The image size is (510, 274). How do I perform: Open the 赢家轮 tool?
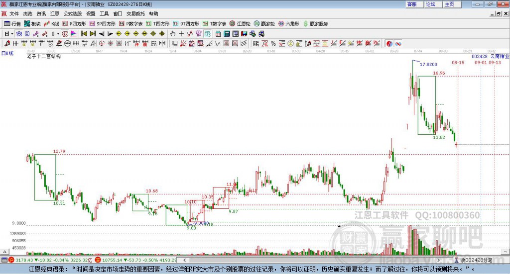click(264, 24)
